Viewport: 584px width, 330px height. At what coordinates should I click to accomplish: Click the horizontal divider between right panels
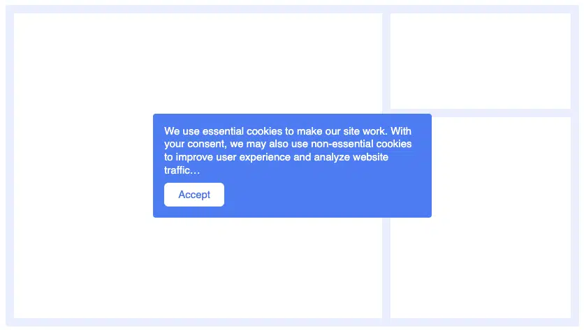[x=480, y=113]
